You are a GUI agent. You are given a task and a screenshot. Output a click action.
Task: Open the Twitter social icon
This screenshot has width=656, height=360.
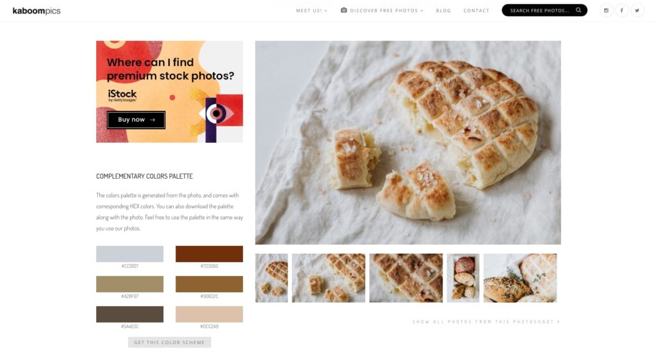coord(637,10)
